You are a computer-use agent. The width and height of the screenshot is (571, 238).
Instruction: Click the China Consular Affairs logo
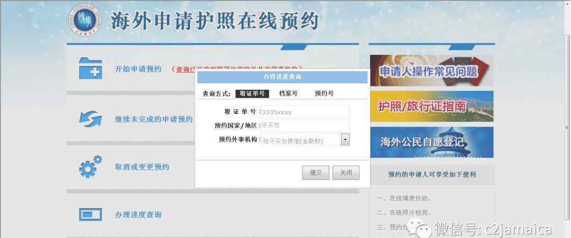(x=85, y=20)
